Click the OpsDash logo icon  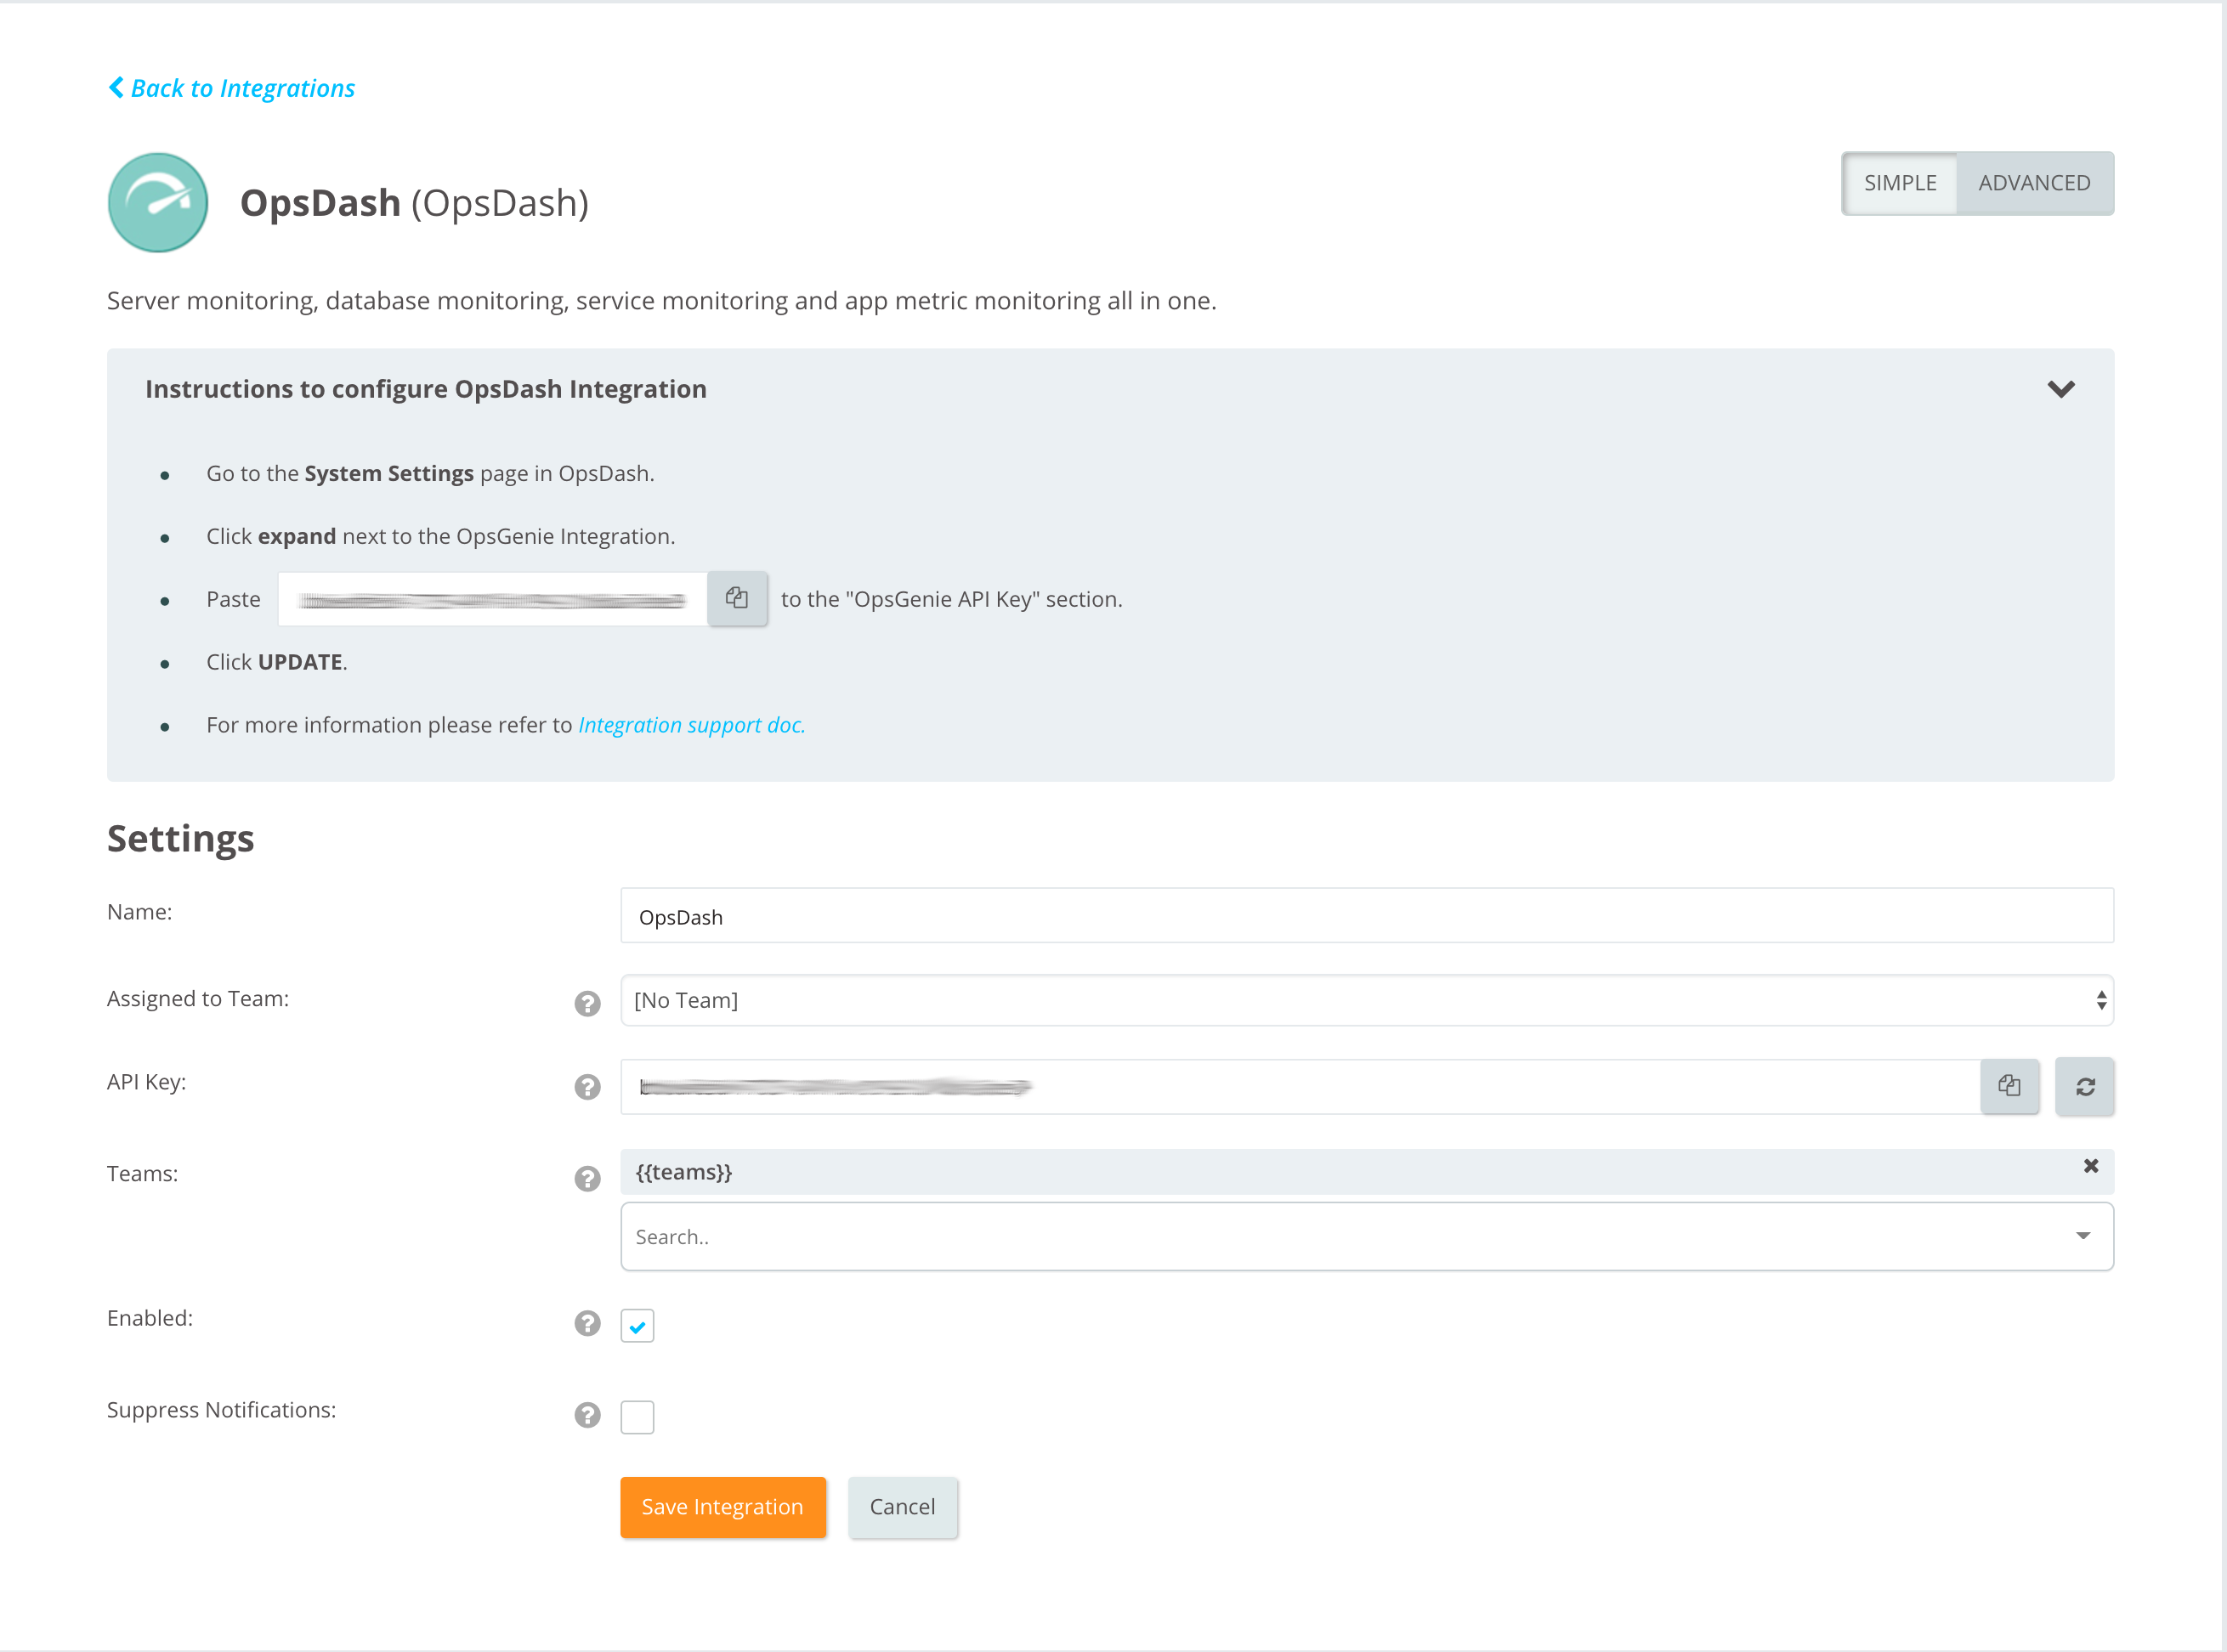(158, 203)
